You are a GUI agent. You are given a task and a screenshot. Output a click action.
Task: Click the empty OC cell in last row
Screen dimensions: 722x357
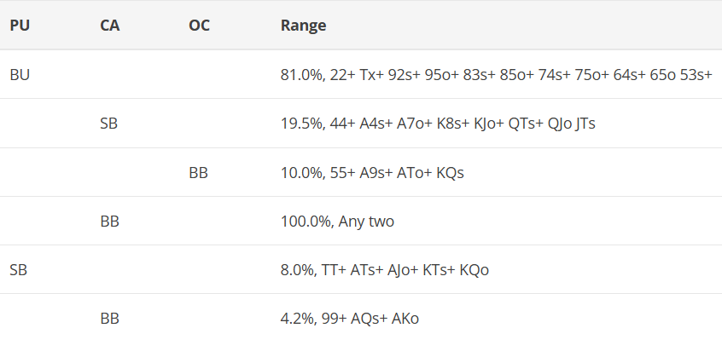pyautogui.click(x=230, y=319)
